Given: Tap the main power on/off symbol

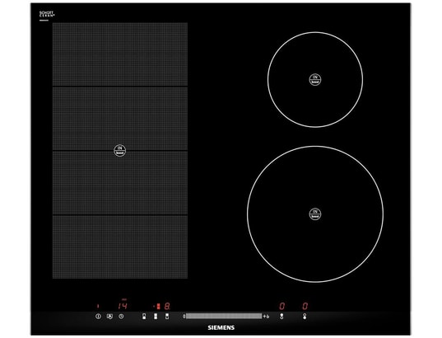Looking at the screenshot, I should (98, 317).
